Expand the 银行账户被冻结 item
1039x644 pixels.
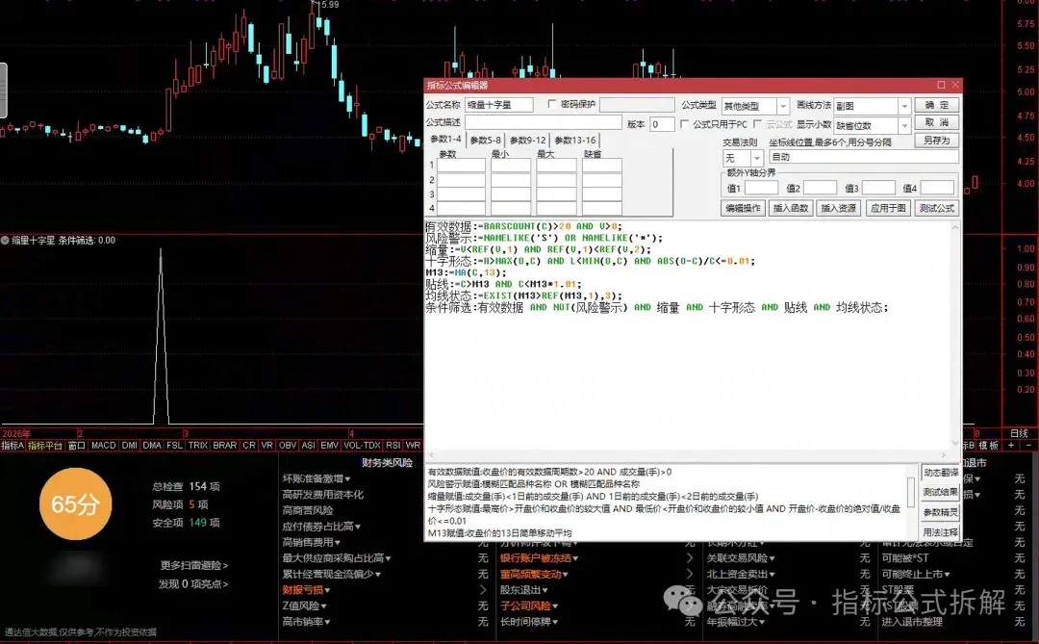coord(540,558)
